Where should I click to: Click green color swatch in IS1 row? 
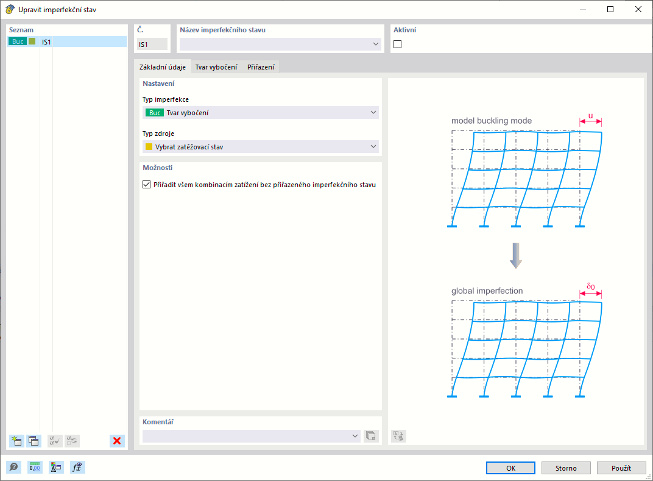(x=32, y=41)
